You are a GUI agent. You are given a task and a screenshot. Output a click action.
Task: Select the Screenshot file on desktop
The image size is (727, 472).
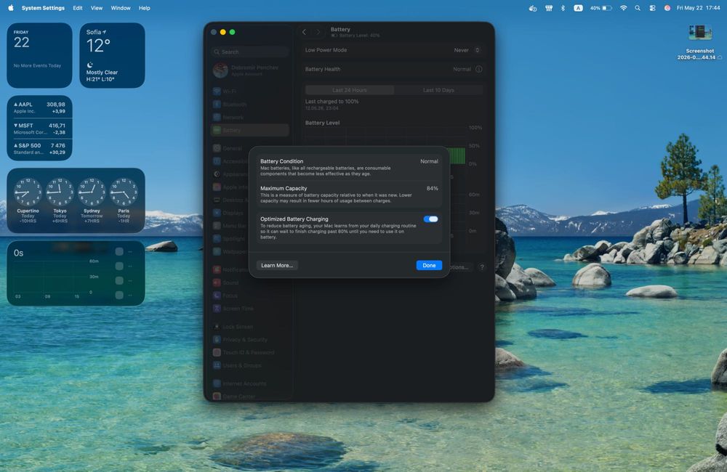pos(699,43)
